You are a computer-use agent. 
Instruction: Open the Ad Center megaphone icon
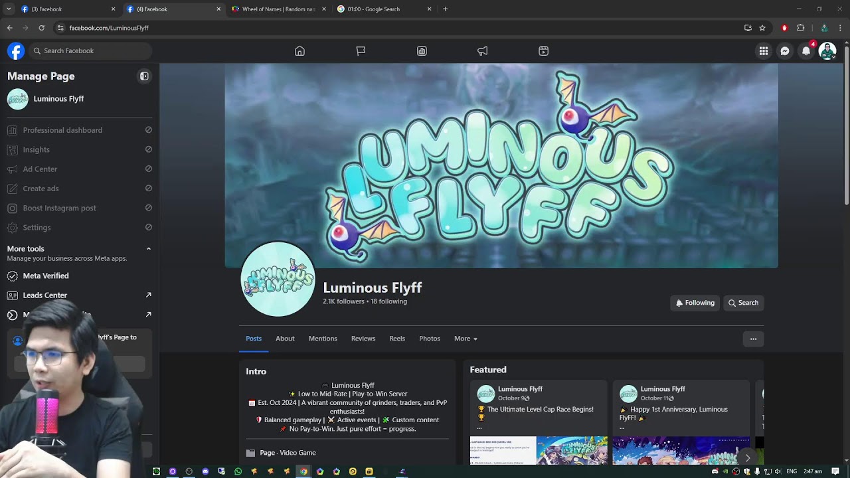pos(483,51)
